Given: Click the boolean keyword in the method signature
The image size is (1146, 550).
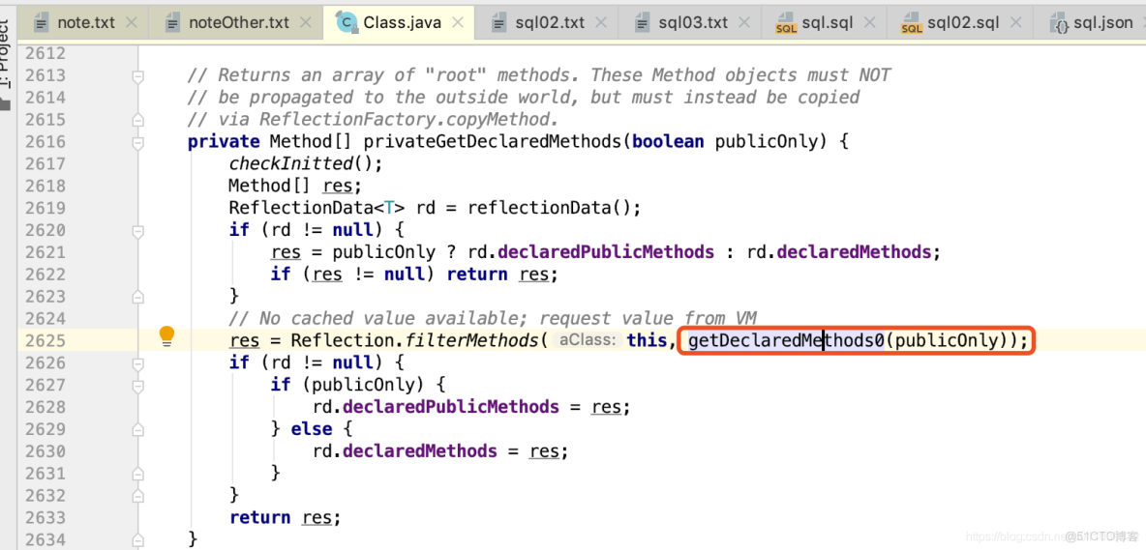Looking at the screenshot, I should [x=669, y=141].
